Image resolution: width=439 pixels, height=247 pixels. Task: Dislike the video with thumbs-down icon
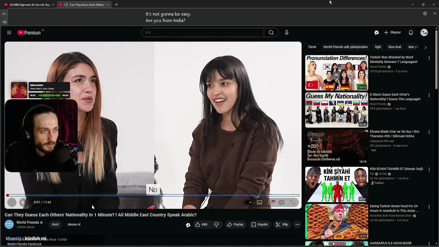pyautogui.click(x=216, y=225)
